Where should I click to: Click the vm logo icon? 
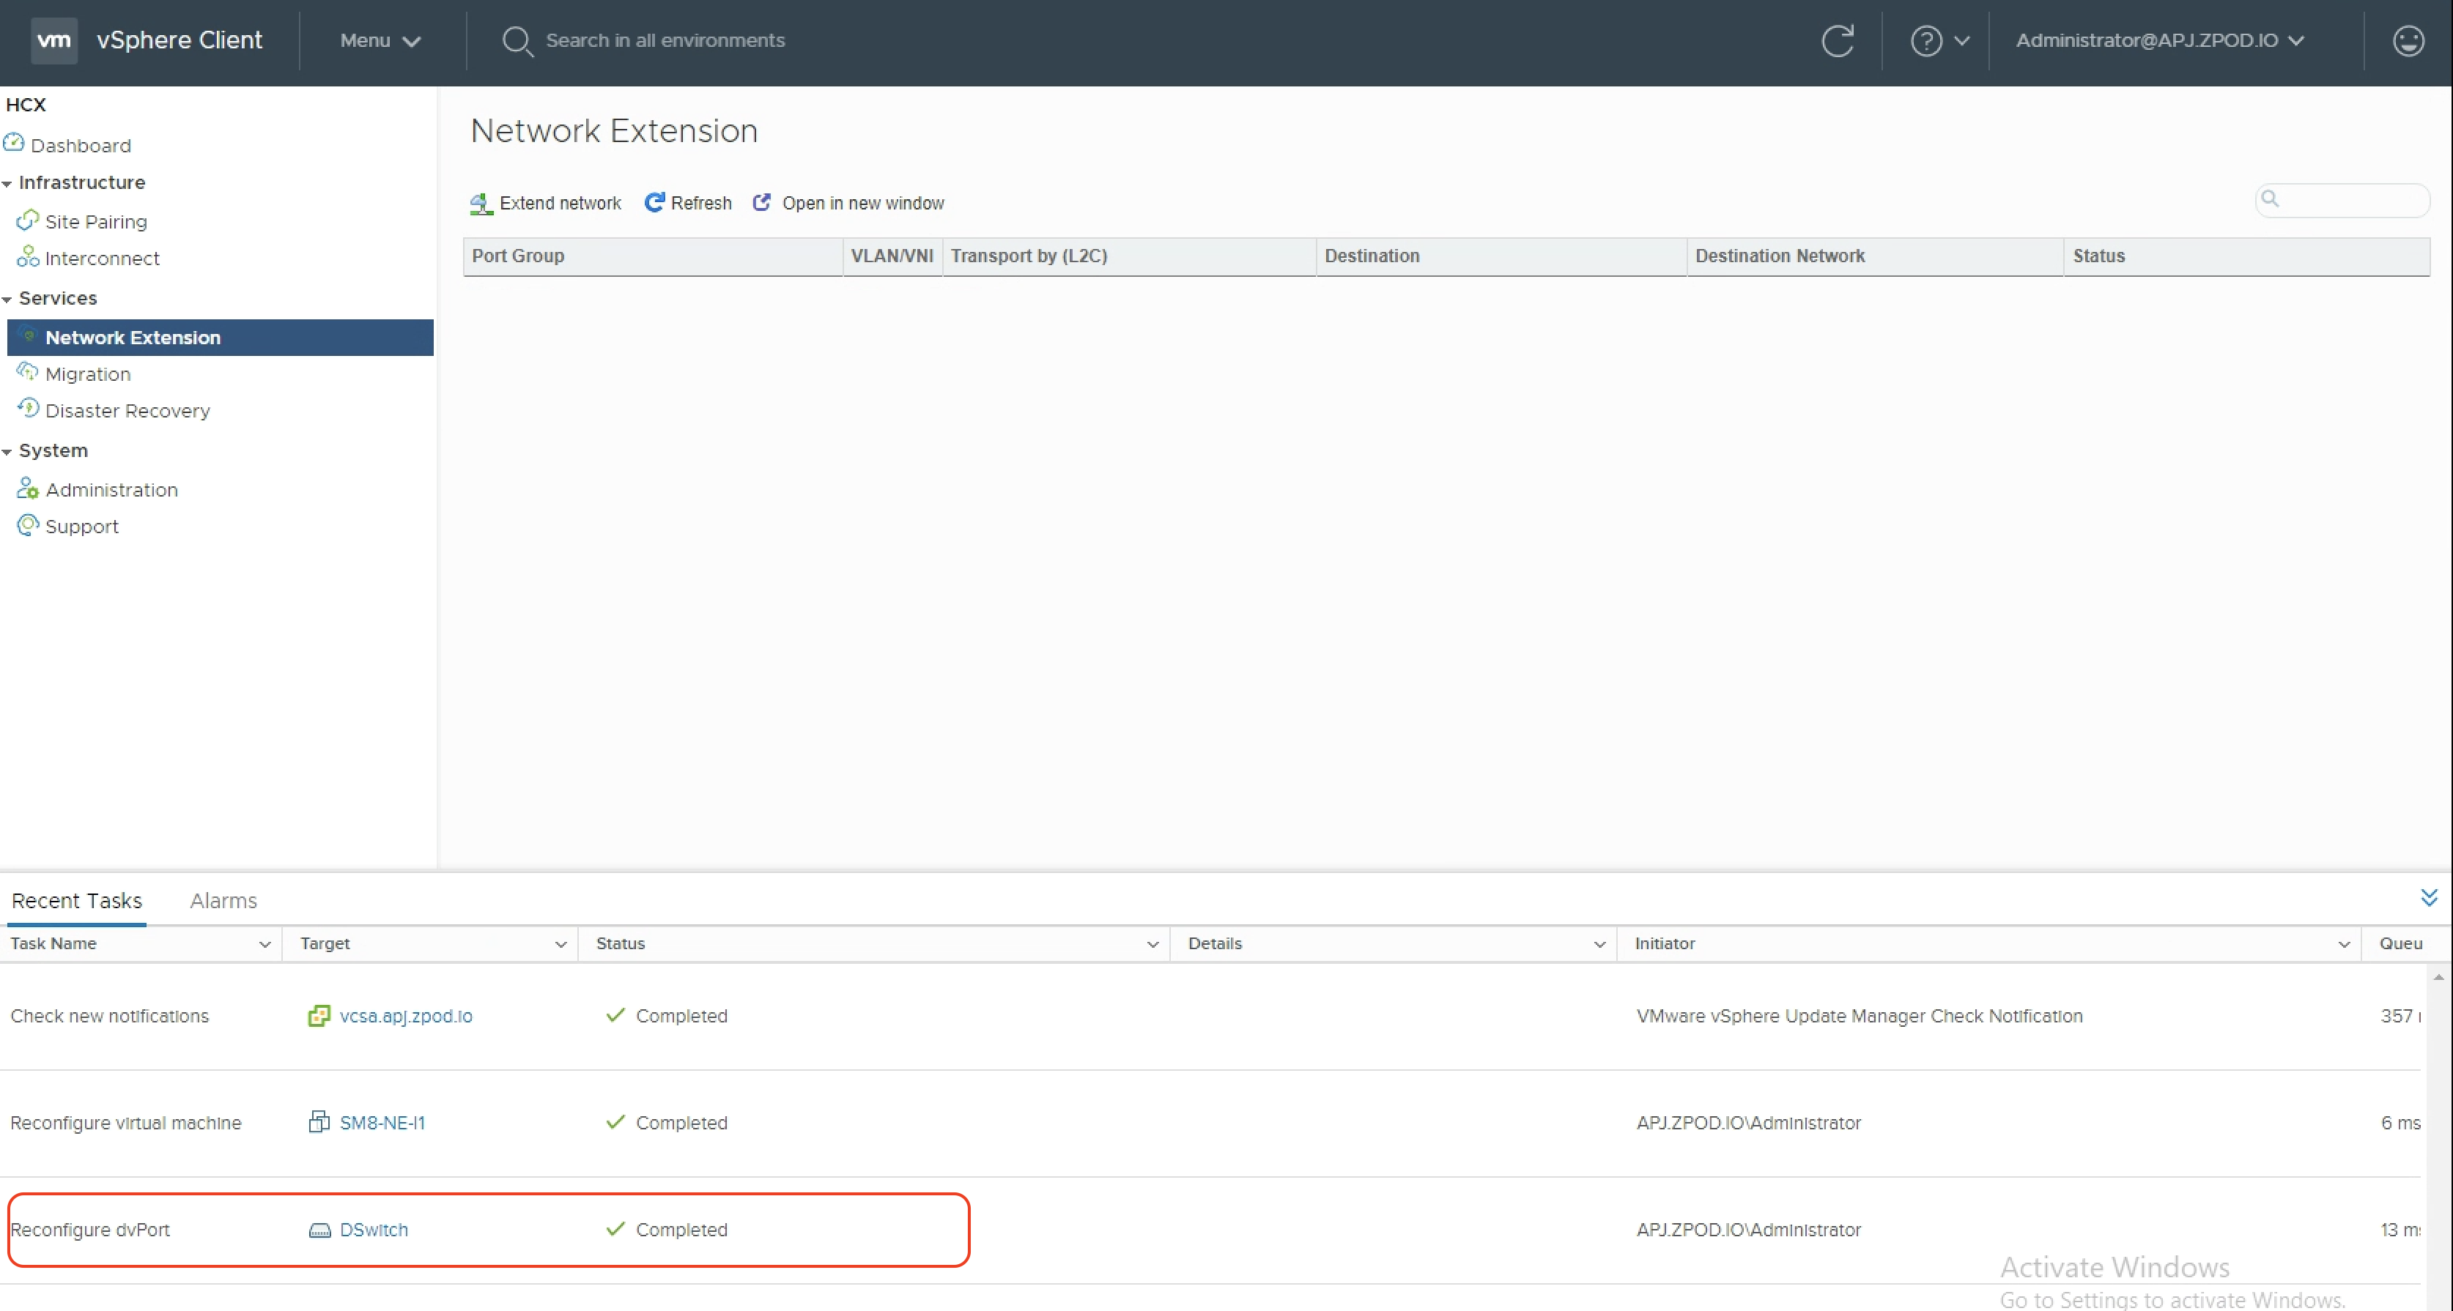point(53,40)
